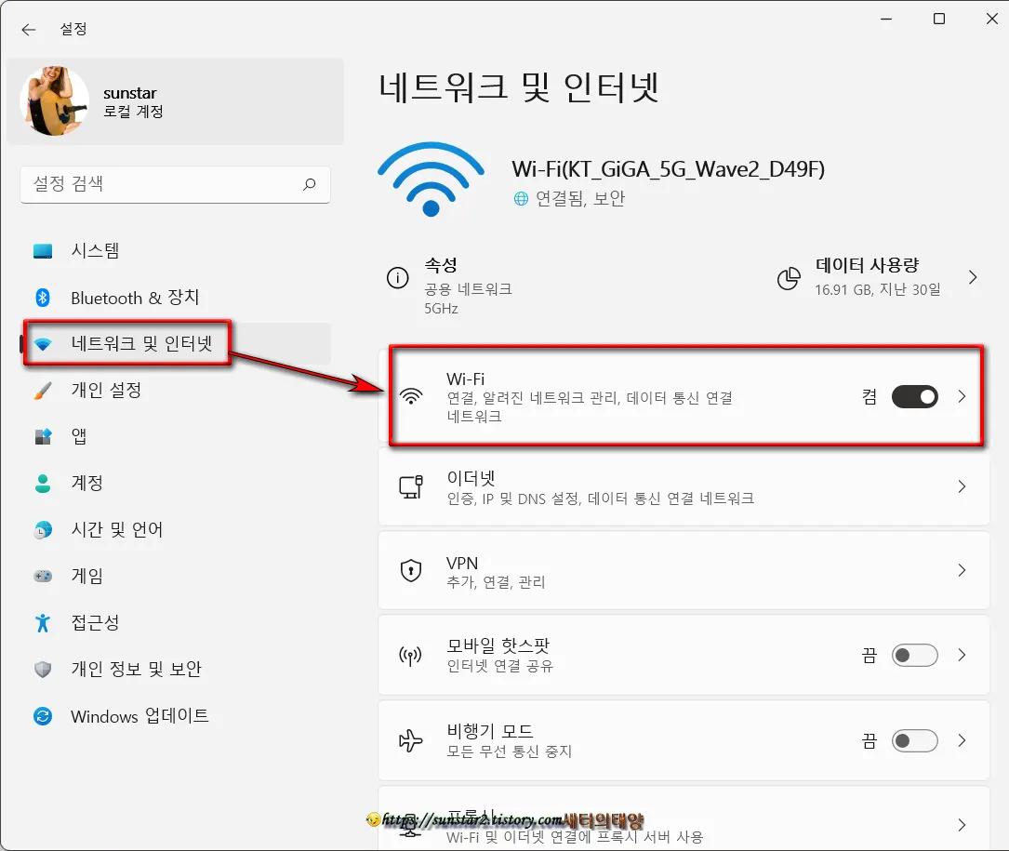Open 개인 설정 from the sidebar
1009x851 pixels.
[104, 390]
